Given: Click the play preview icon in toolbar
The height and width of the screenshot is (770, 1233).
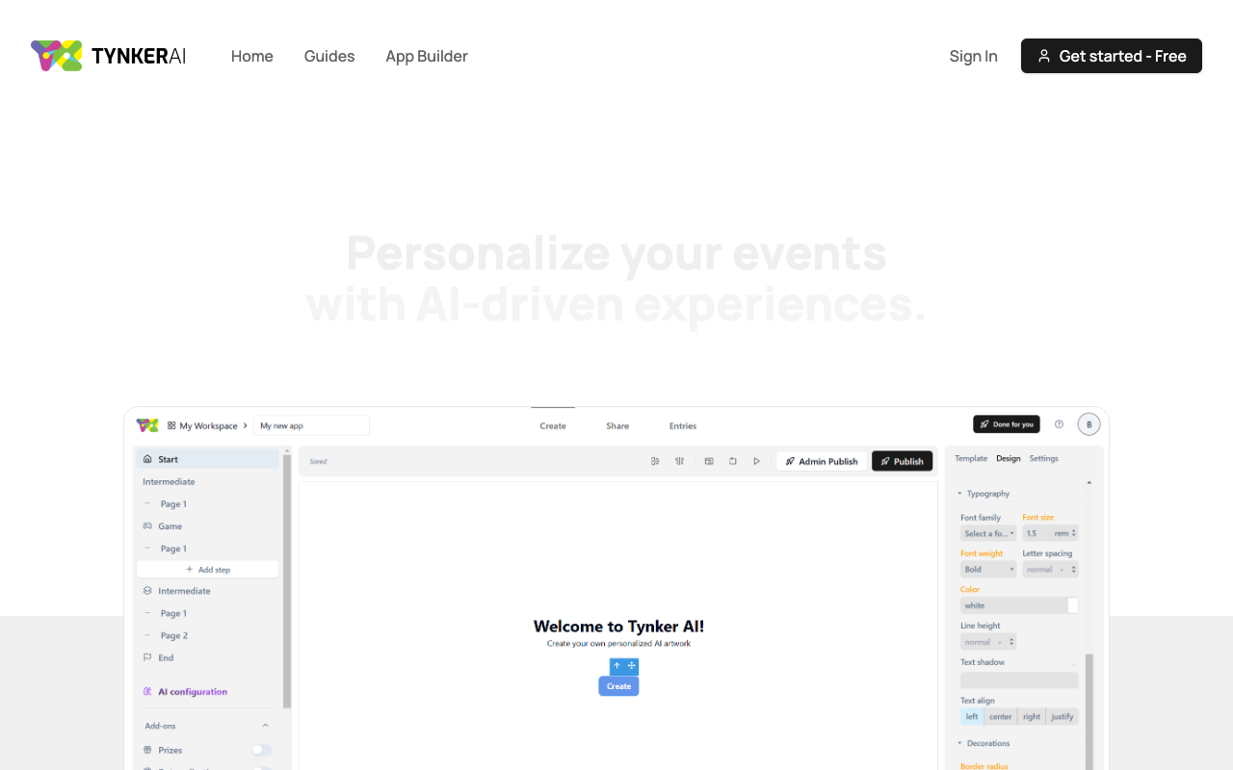Looking at the screenshot, I should (x=757, y=461).
